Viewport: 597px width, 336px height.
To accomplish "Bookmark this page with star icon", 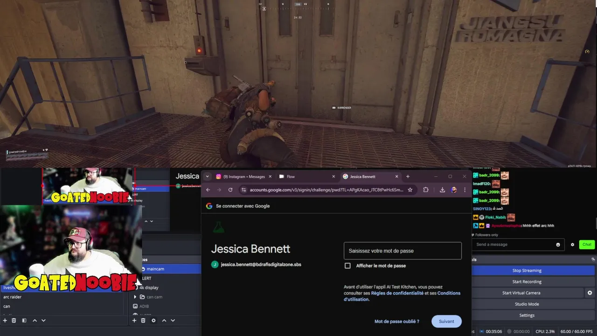I will 410,190.
